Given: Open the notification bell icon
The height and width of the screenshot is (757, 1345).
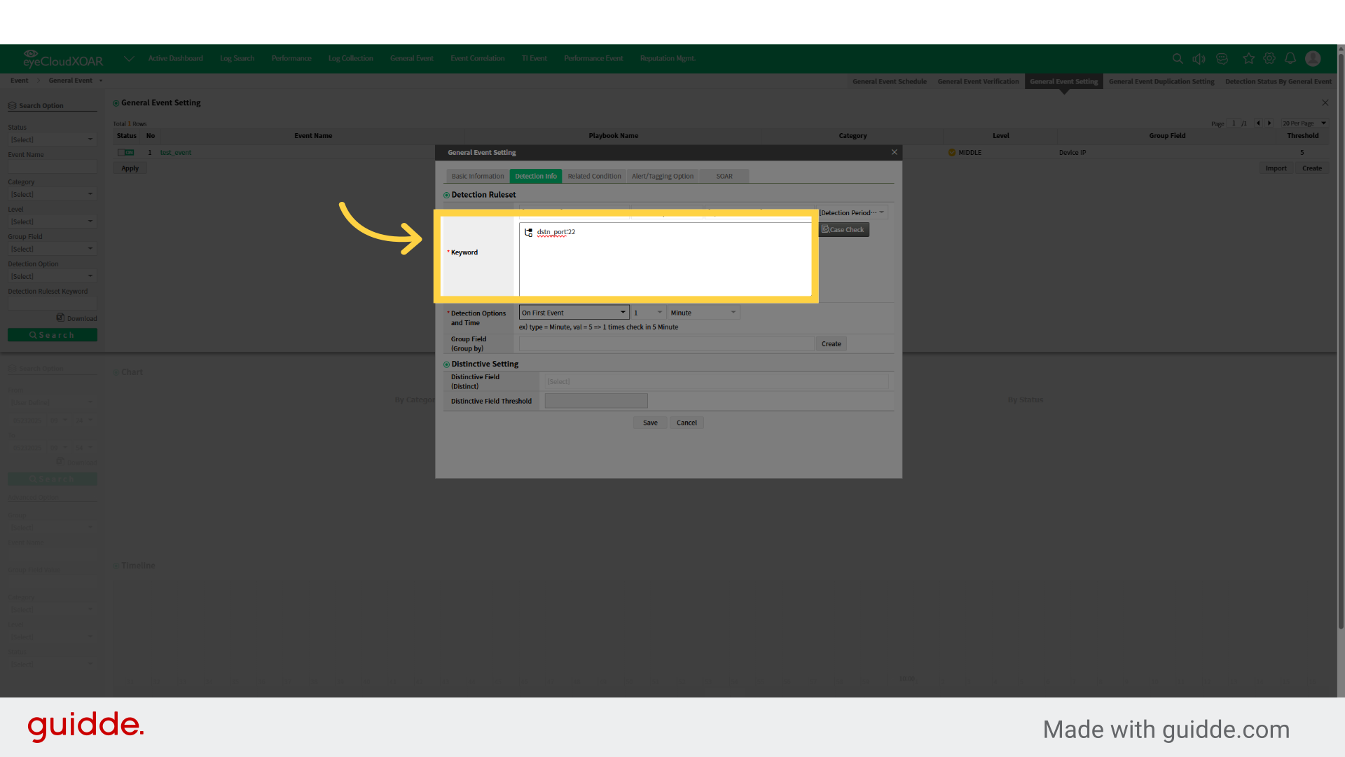Looking at the screenshot, I should [x=1291, y=59].
